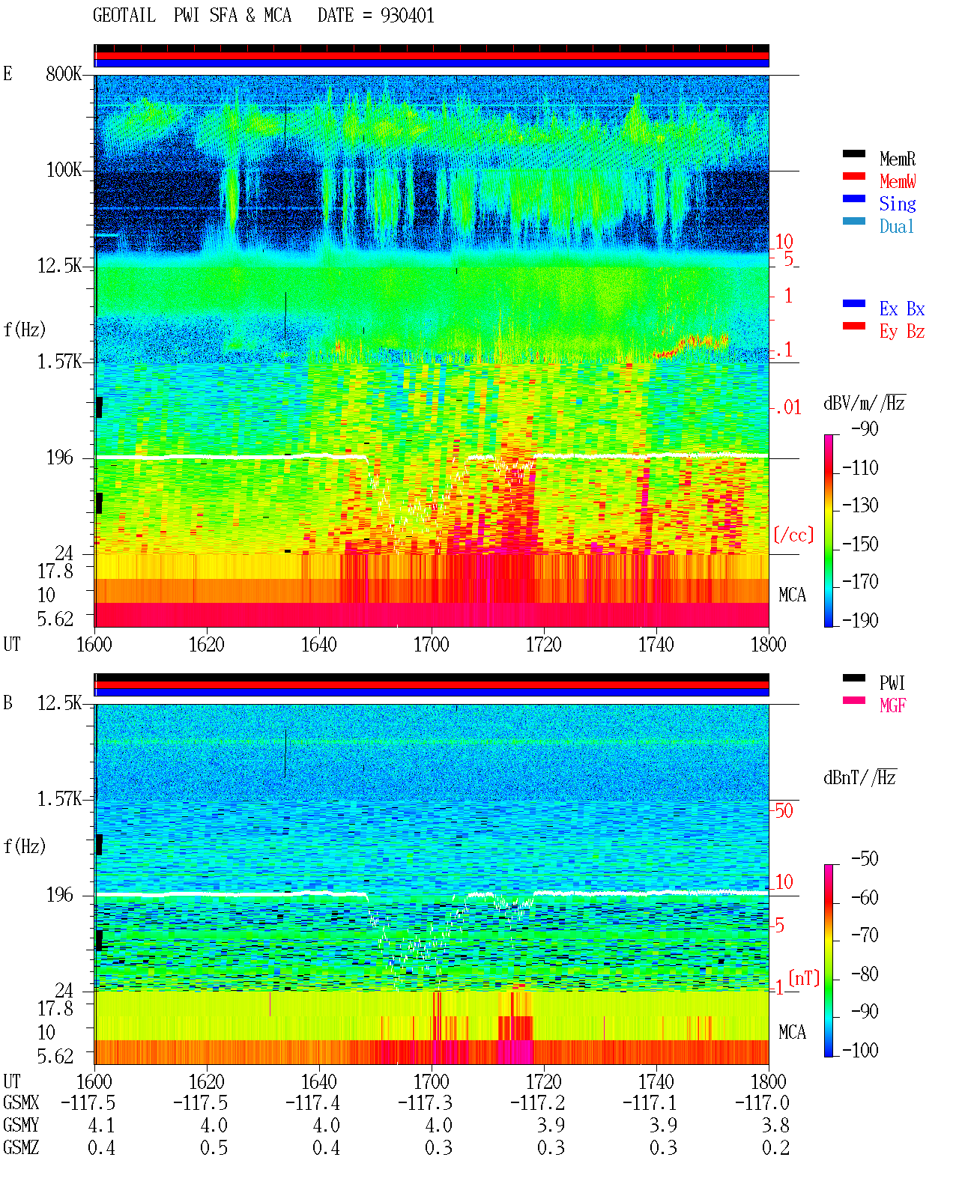Click the MemR legend label
The image size is (959, 1193).
(898, 159)
